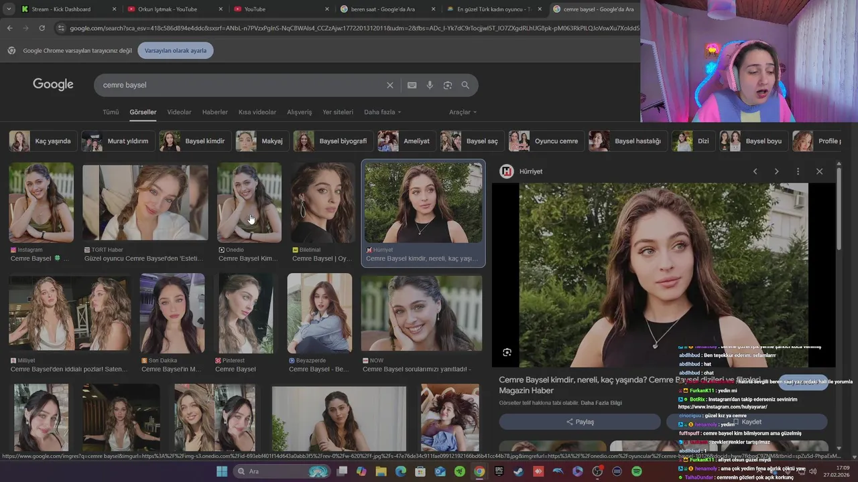Open the Orkun Işıtmak - YouTube browser tab
This screenshot has height=482, width=858.
point(174,9)
